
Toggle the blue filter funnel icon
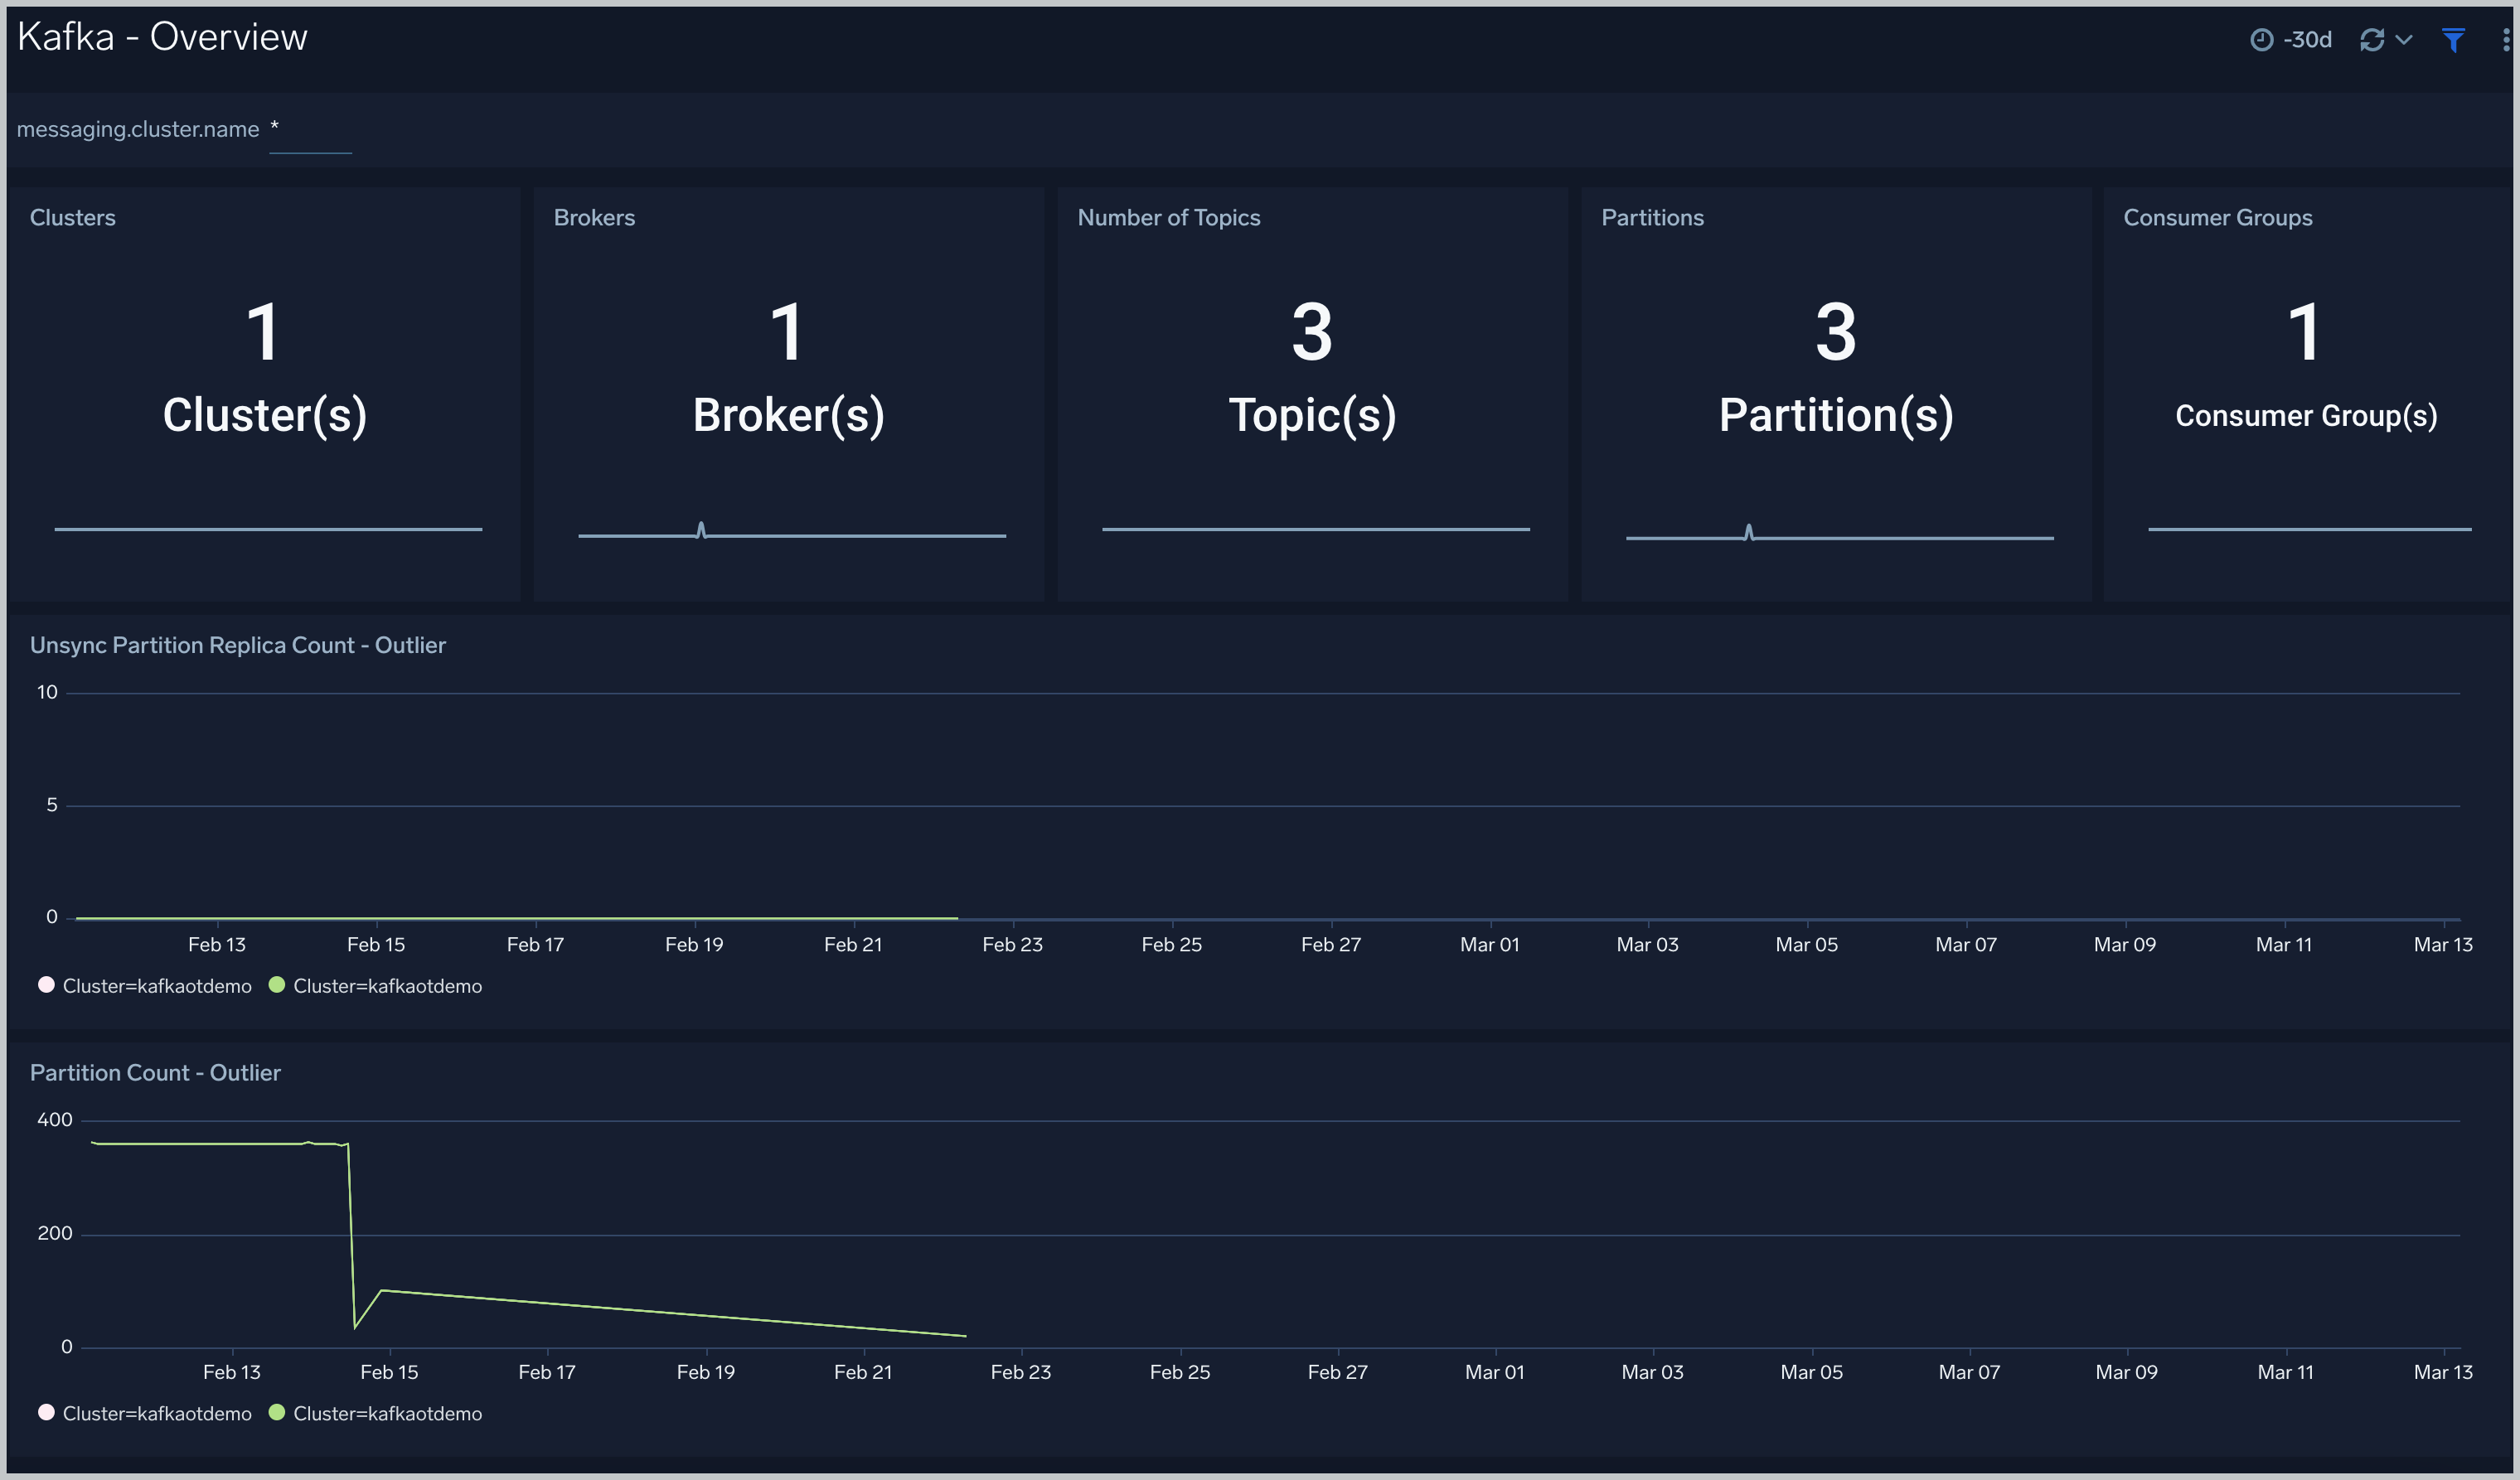2453,40
